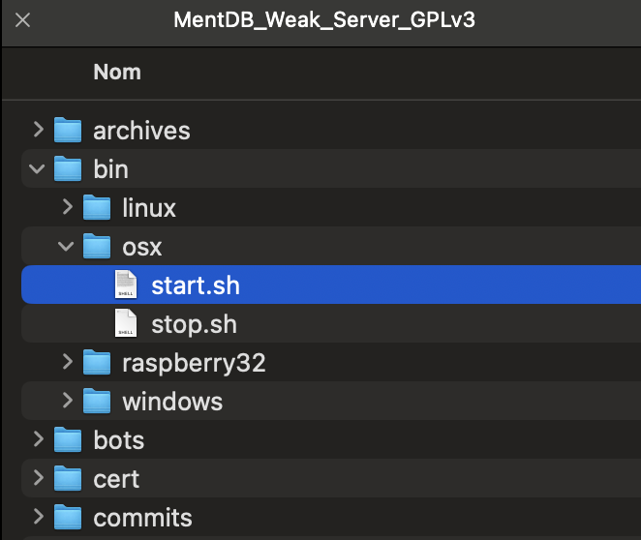The width and height of the screenshot is (641, 540).
Task: Expand the archives folder
Action: click(x=38, y=130)
